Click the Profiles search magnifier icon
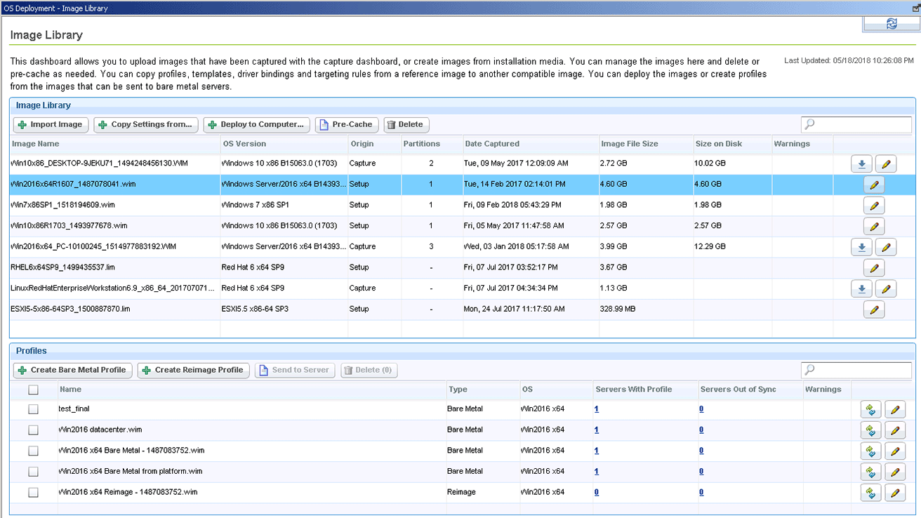The height and width of the screenshot is (518, 921). 809,370
